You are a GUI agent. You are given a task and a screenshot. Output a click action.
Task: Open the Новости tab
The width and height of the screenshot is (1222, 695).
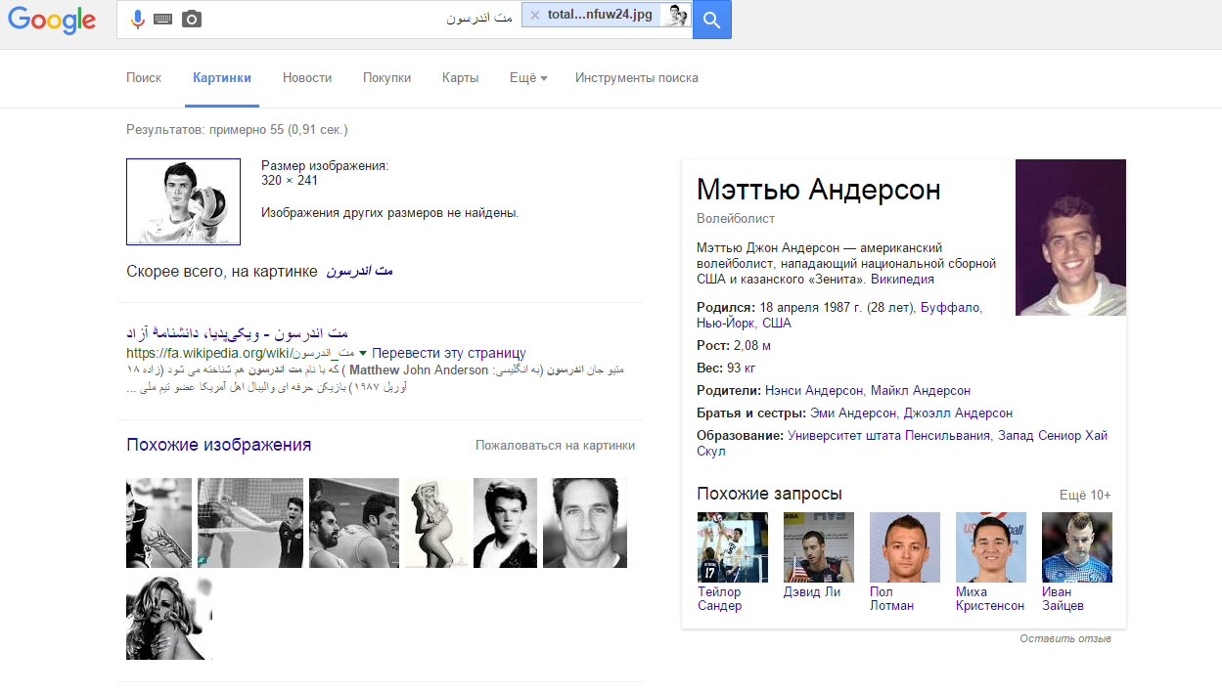(x=307, y=78)
